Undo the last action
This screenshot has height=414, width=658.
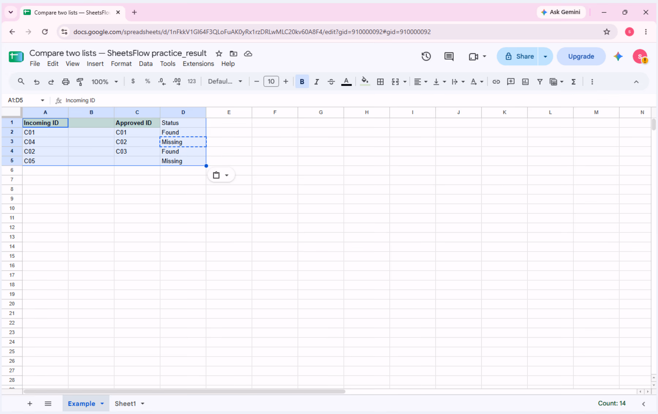(x=37, y=82)
